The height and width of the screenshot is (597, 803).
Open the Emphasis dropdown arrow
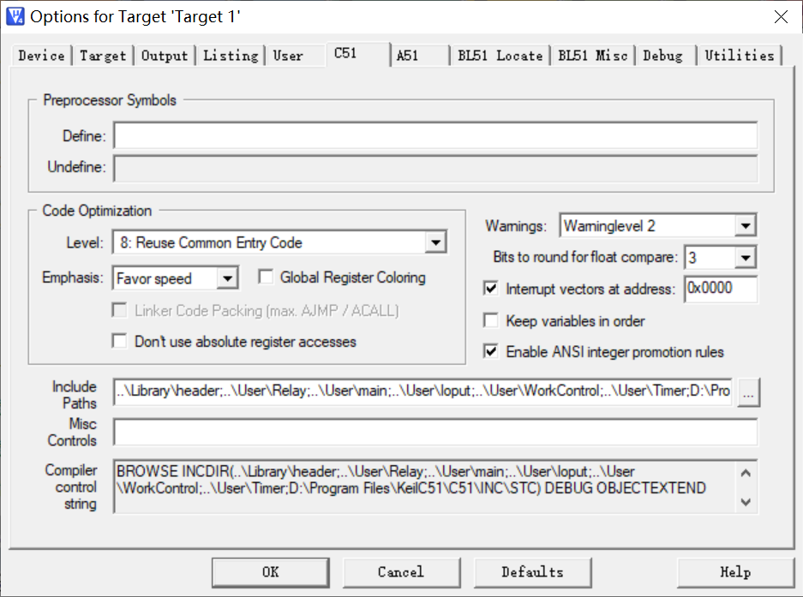click(227, 278)
